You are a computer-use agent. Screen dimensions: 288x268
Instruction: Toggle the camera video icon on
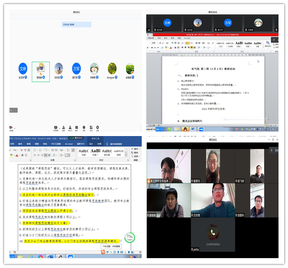point(11,127)
